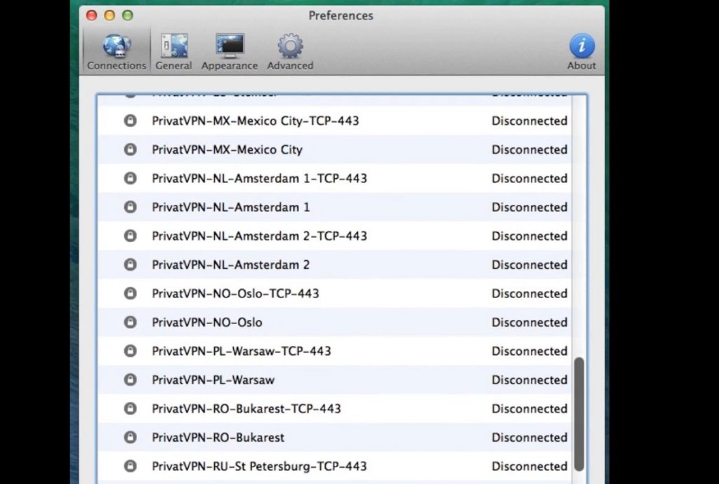The image size is (719, 484).
Task: Zoom the Preferences window
Action: [x=128, y=15]
